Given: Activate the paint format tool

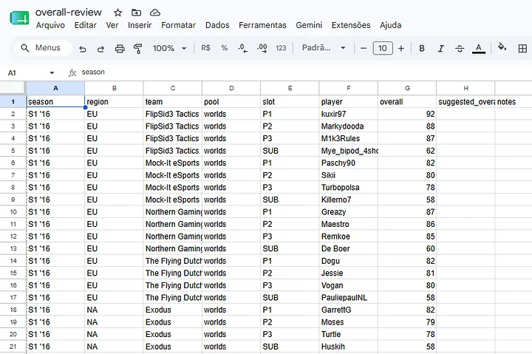Looking at the screenshot, I should pyautogui.click(x=137, y=49).
